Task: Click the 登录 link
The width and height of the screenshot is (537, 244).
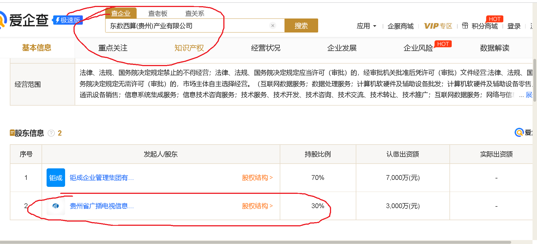Action: [x=514, y=26]
